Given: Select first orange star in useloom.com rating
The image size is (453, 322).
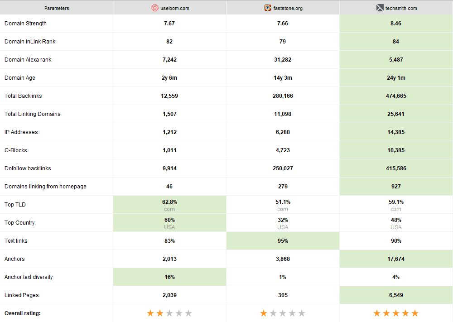Looking at the screenshot, I should (x=150, y=313).
